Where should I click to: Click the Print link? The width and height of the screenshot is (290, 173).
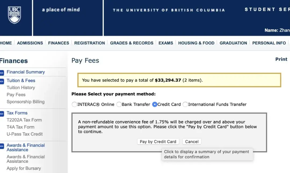(281, 59)
